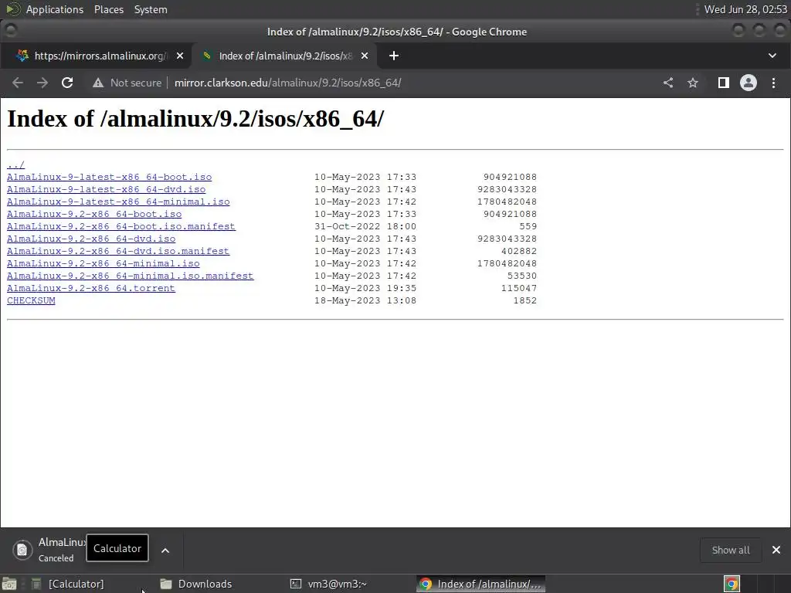The width and height of the screenshot is (791, 593).
Task: Download AlmaLinux-9-latest-x86_64-boot.iso
Action: [109, 177]
